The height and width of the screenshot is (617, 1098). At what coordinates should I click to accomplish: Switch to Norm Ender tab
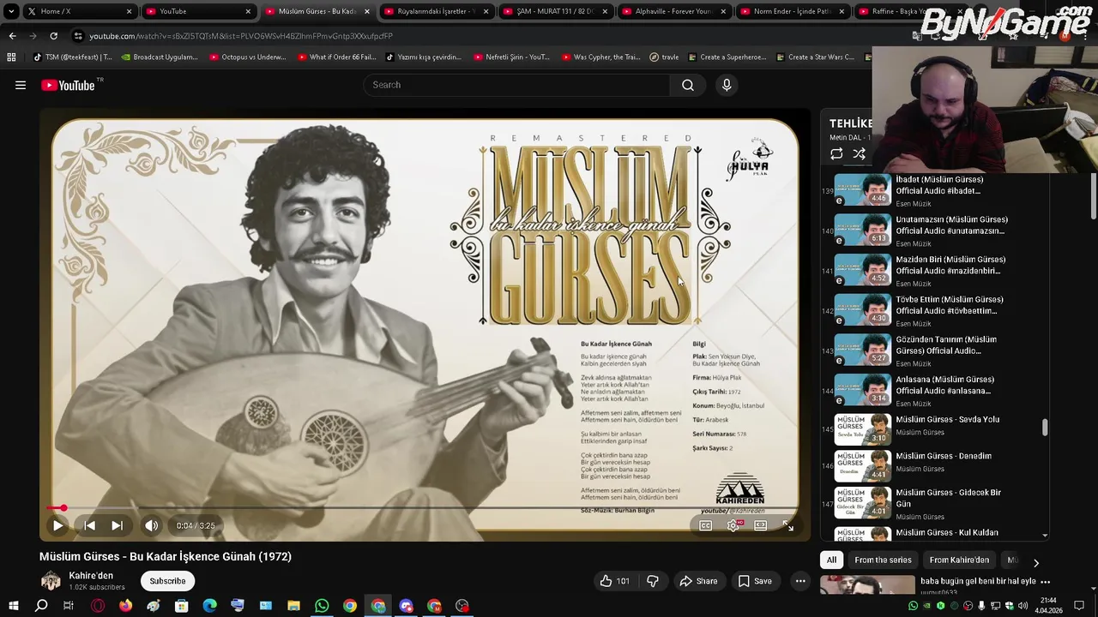coord(793,11)
